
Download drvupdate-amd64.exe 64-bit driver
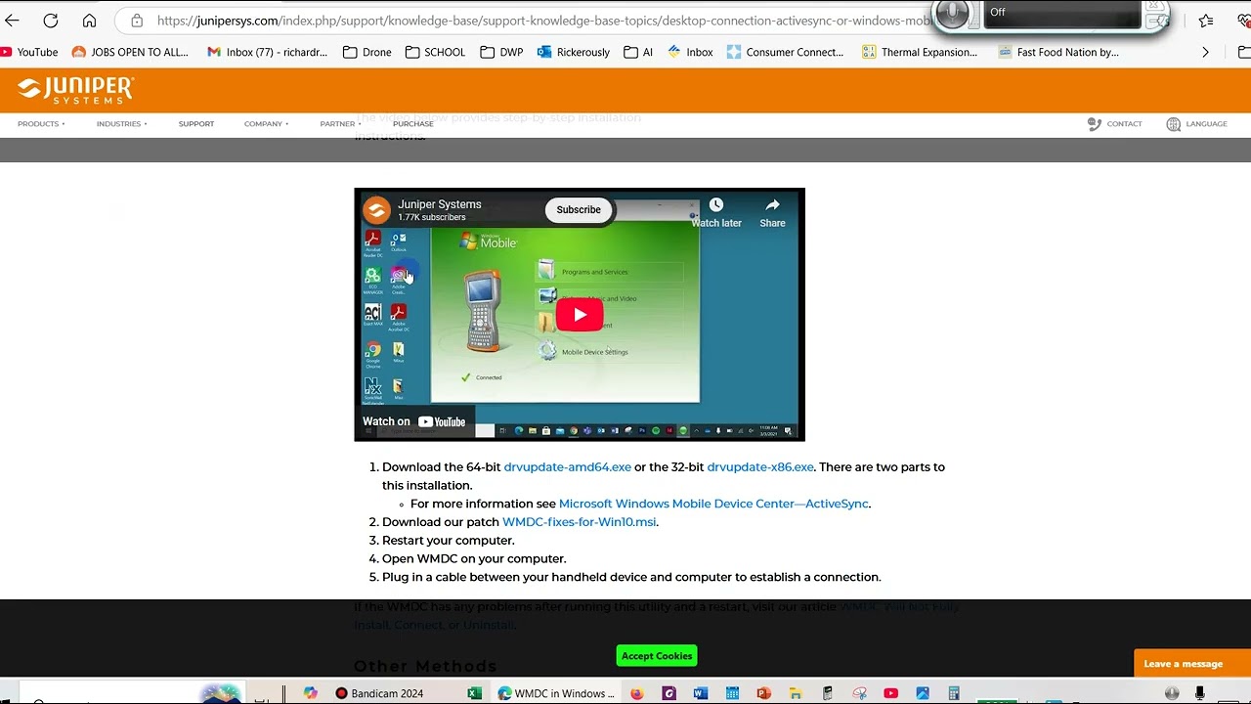tap(568, 467)
